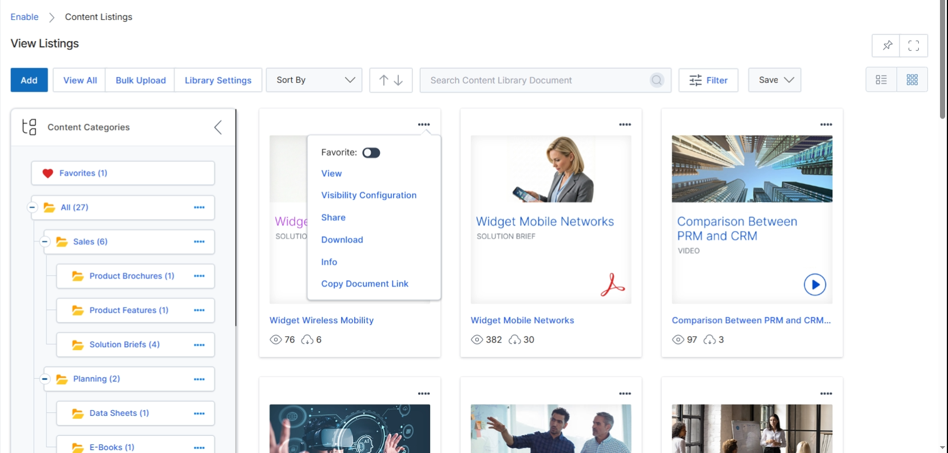Open the Save dropdown
The height and width of the screenshot is (453, 948).
click(775, 80)
